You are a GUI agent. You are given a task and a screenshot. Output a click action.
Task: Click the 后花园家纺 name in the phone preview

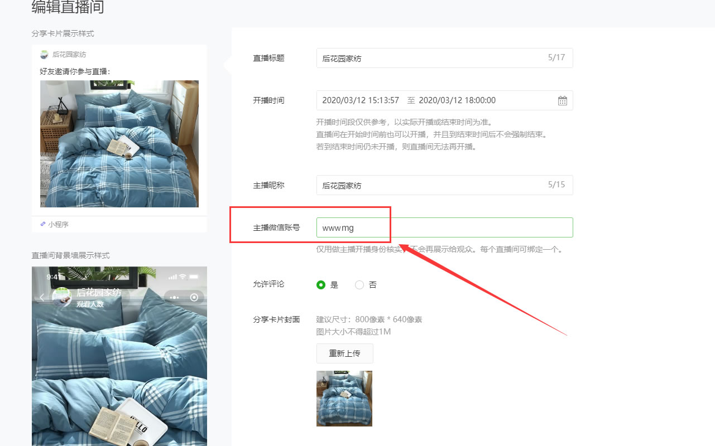(98, 293)
